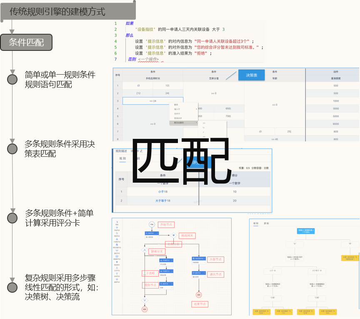
Task: Click the '== 45' cell in the 年龄 column
Action: pos(275,139)
